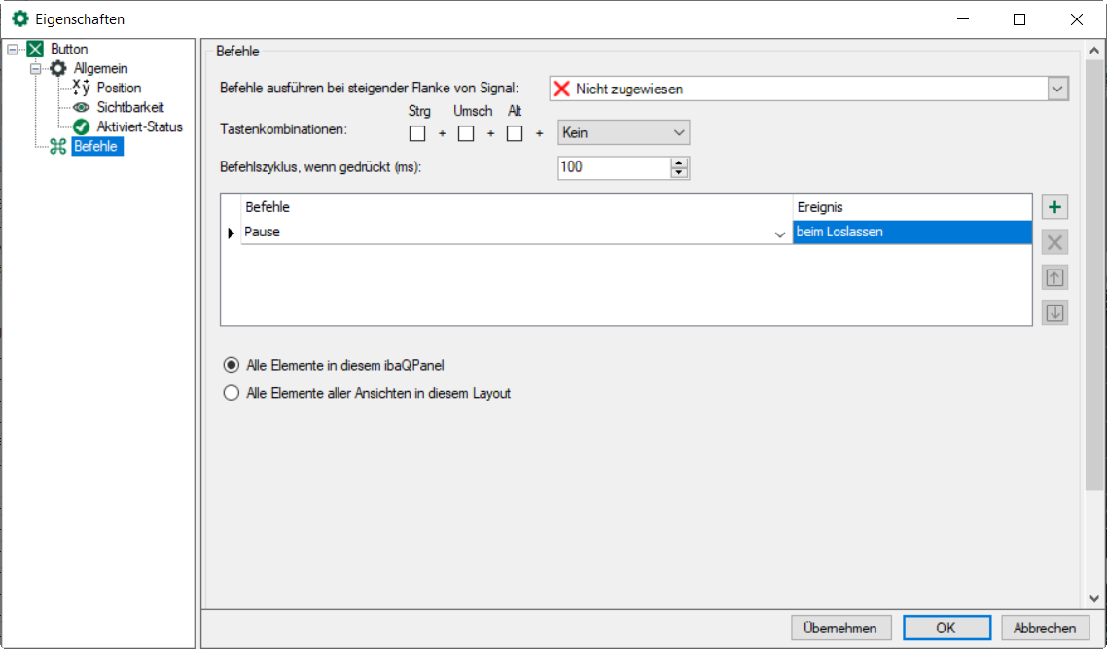Click the Position xy icon
This screenshot has height=649, width=1107.
[x=81, y=88]
